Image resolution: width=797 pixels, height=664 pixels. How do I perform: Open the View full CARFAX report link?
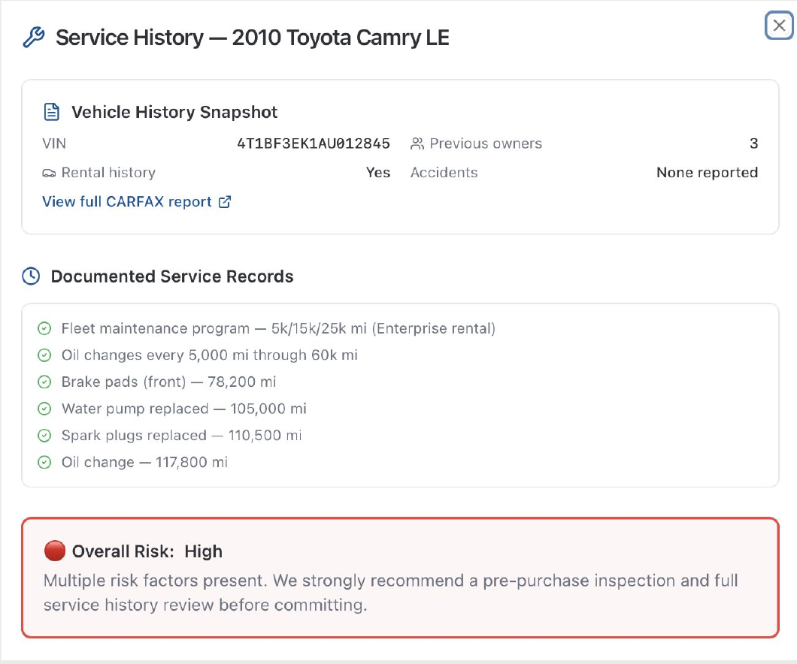[136, 201]
